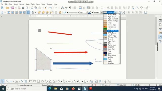Open the Insert menu

(16, 4)
